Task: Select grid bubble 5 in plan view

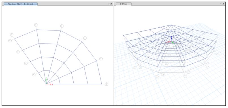Action: pyautogui.click(x=101, y=59)
